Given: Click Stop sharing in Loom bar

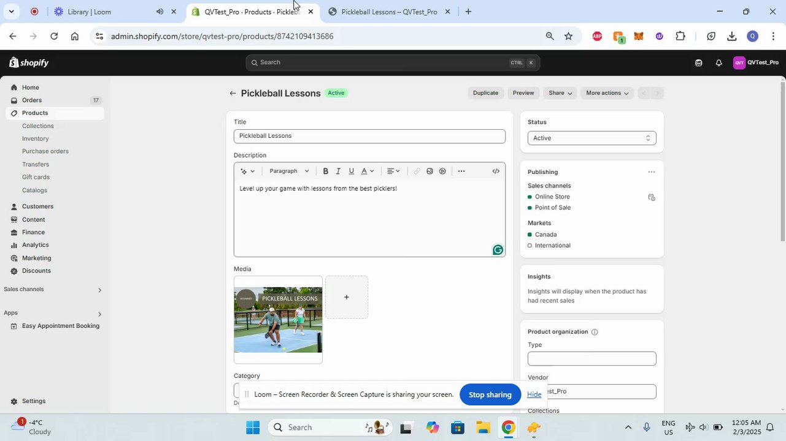Looking at the screenshot, I should coord(490,395).
